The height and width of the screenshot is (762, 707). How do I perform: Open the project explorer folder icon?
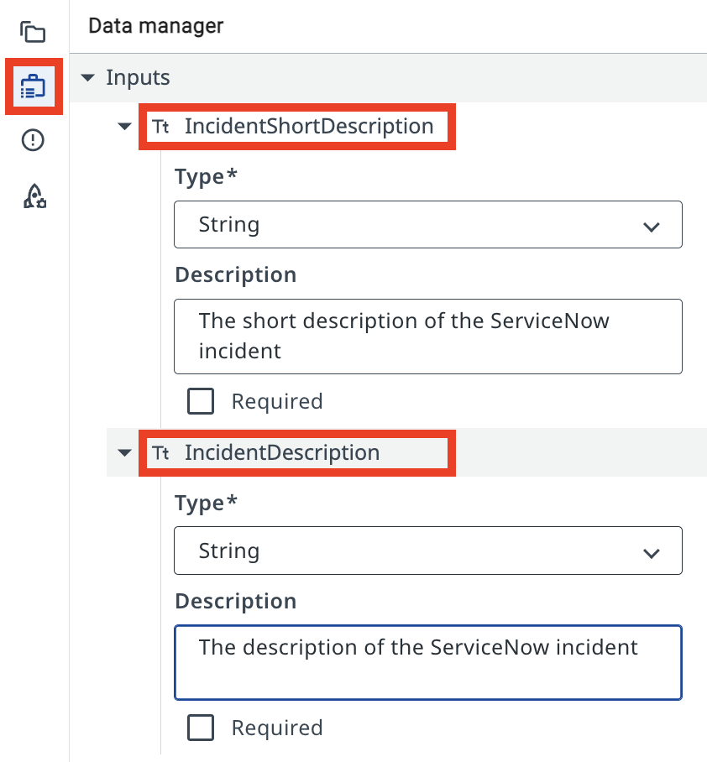[33, 32]
